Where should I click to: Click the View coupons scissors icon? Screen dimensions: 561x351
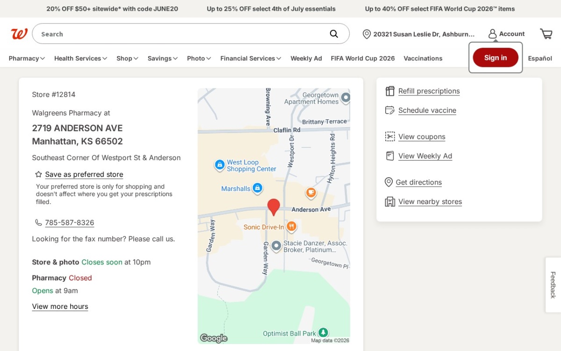(390, 136)
